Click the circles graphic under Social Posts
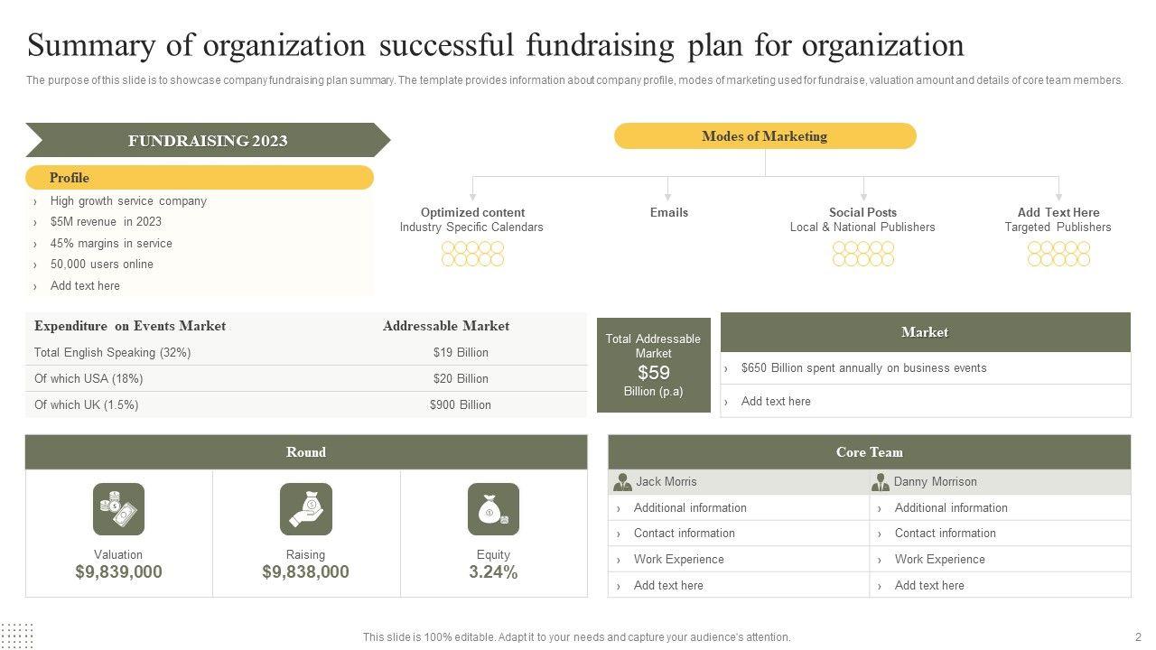1156x650 pixels. click(863, 254)
